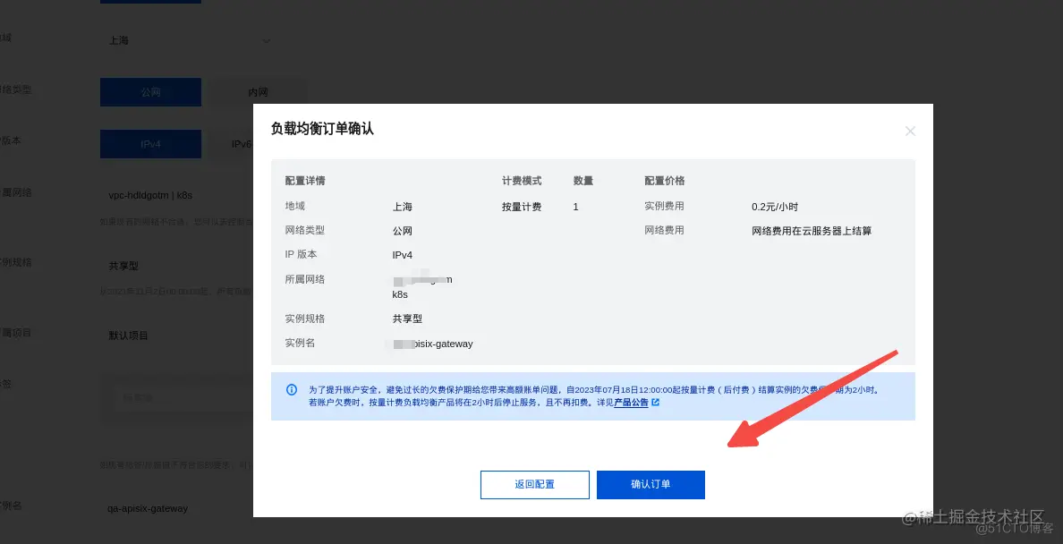
Task: Click the 共享型 value in the dialog
Action: (407, 319)
